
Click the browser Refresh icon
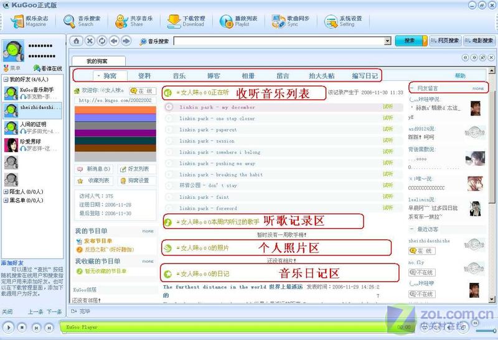(102, 41)
